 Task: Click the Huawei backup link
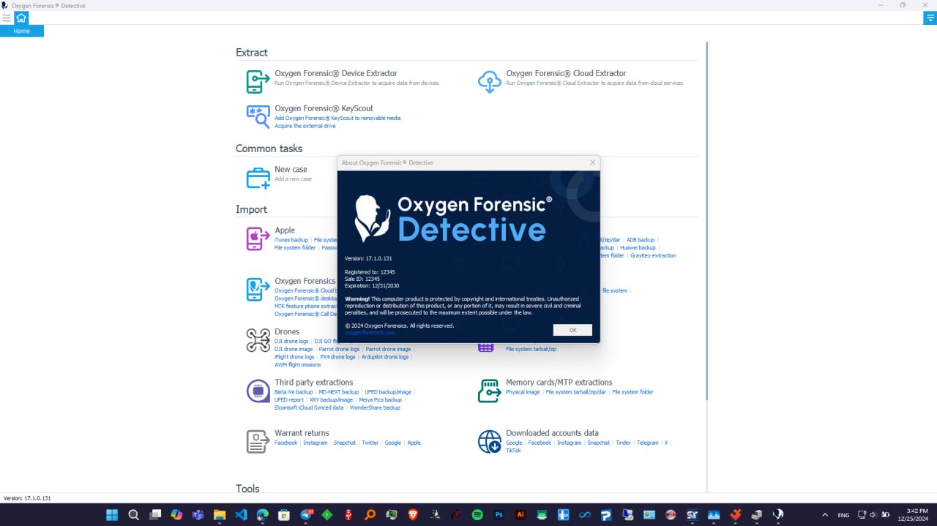(x=638, y=248)
